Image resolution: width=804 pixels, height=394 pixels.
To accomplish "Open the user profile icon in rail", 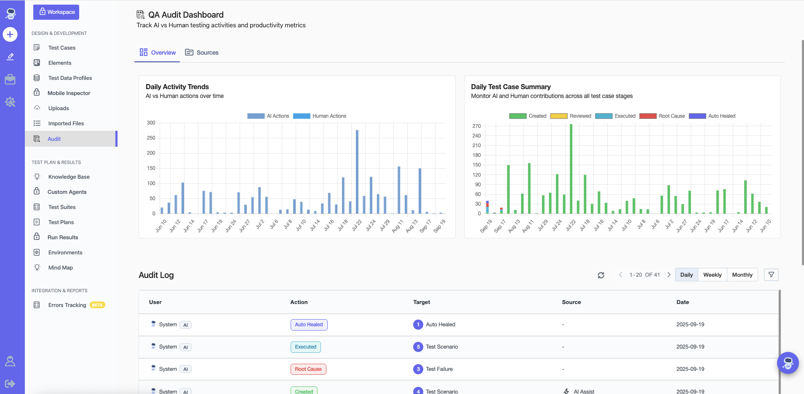I will click(x=10, y=361).
